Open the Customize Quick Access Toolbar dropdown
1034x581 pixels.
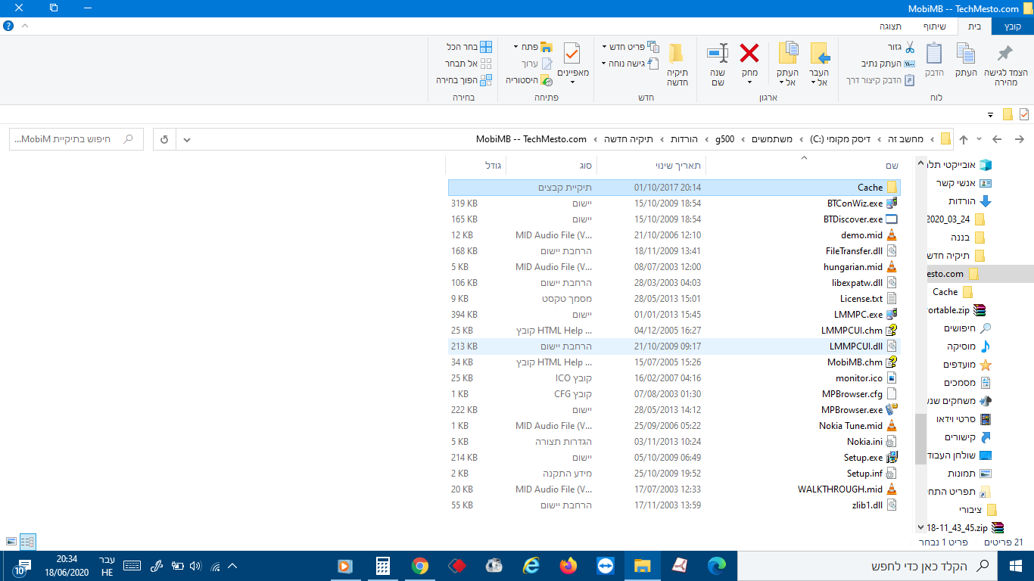point(990,115)
